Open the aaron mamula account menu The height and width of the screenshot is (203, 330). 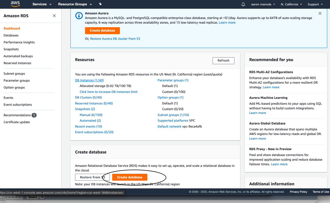(x=263, y=4)
